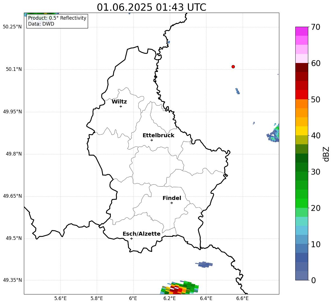Click the 50.1°N latitude label
This screenshot has width=333, height=304.
[14, 69]
